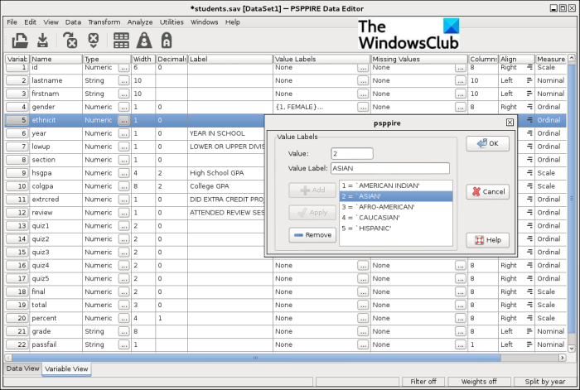Image resolution: width=580 pixels, height=390 pixels.
Task: Open the Transform menu
Action: pyautogui.click(x=104, y=22)
